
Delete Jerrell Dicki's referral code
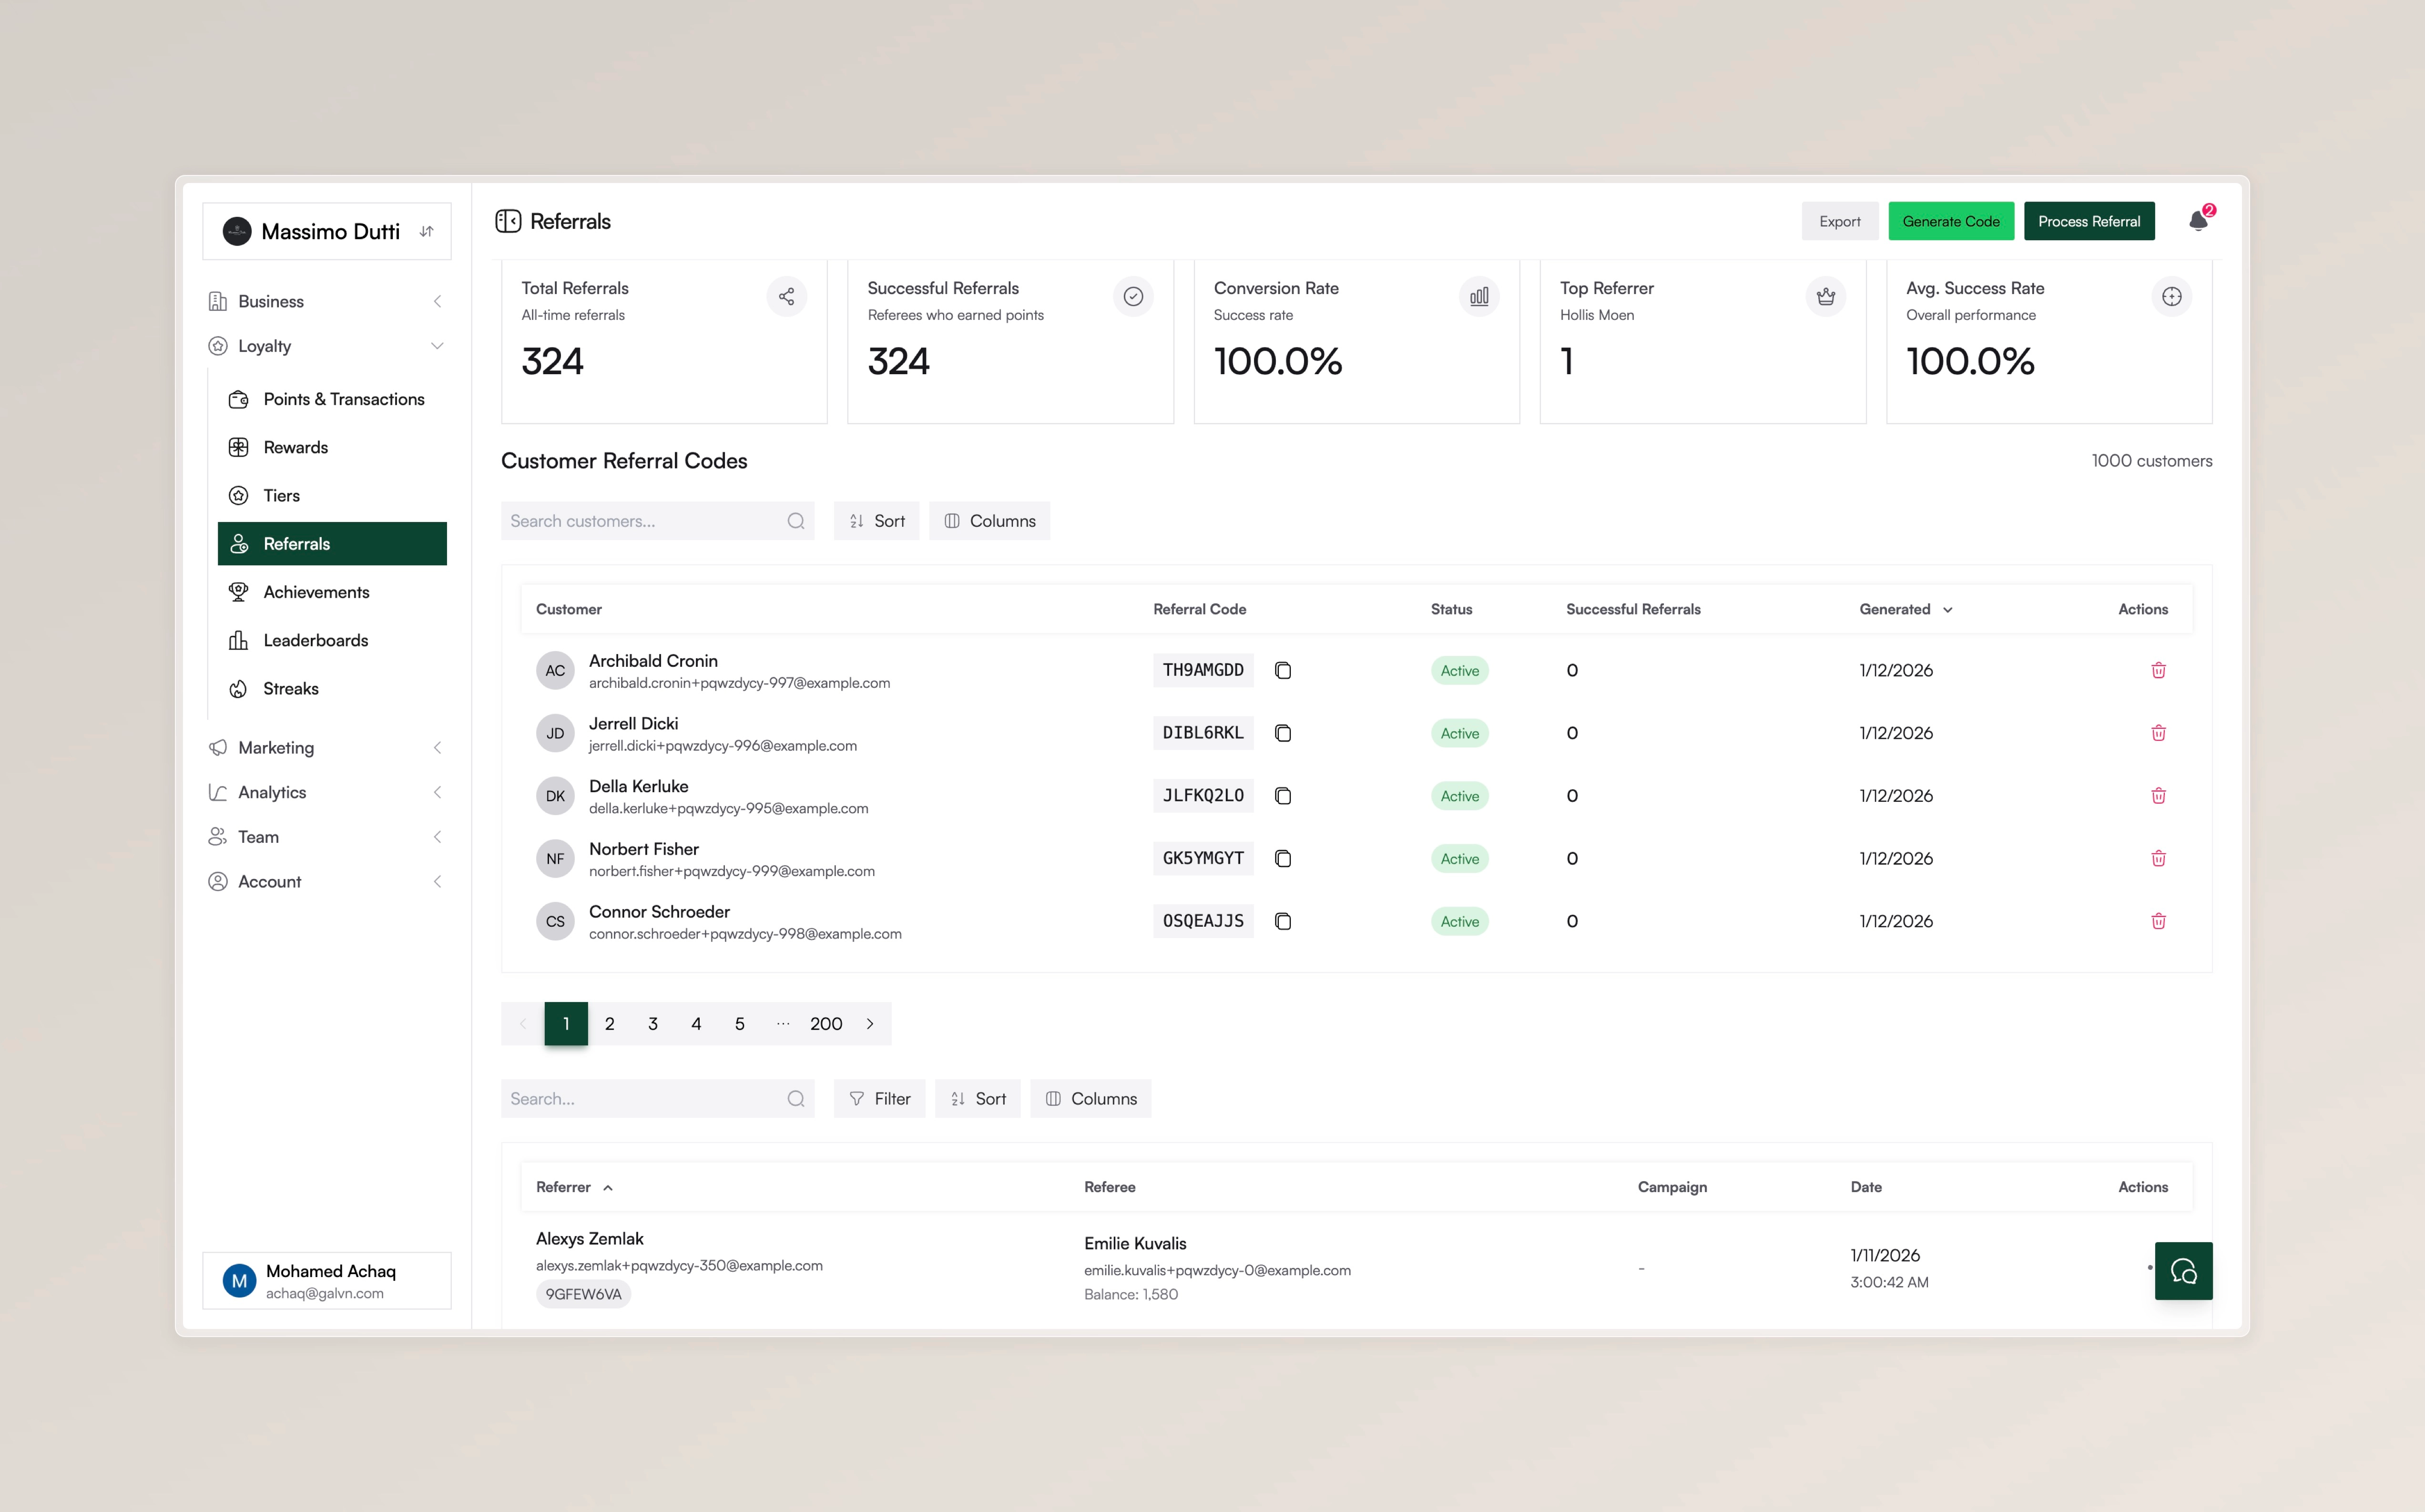pos(2158,733)
